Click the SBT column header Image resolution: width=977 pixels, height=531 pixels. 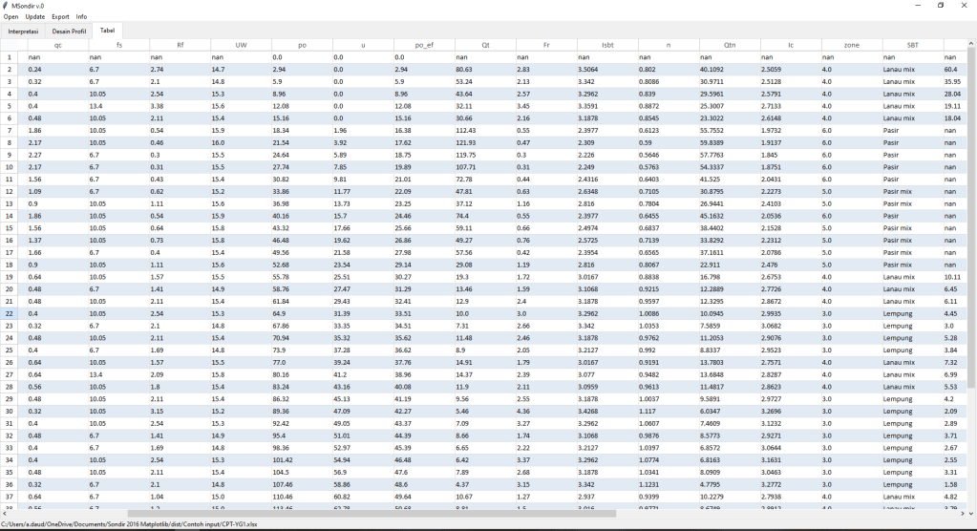tap(911, 44)
